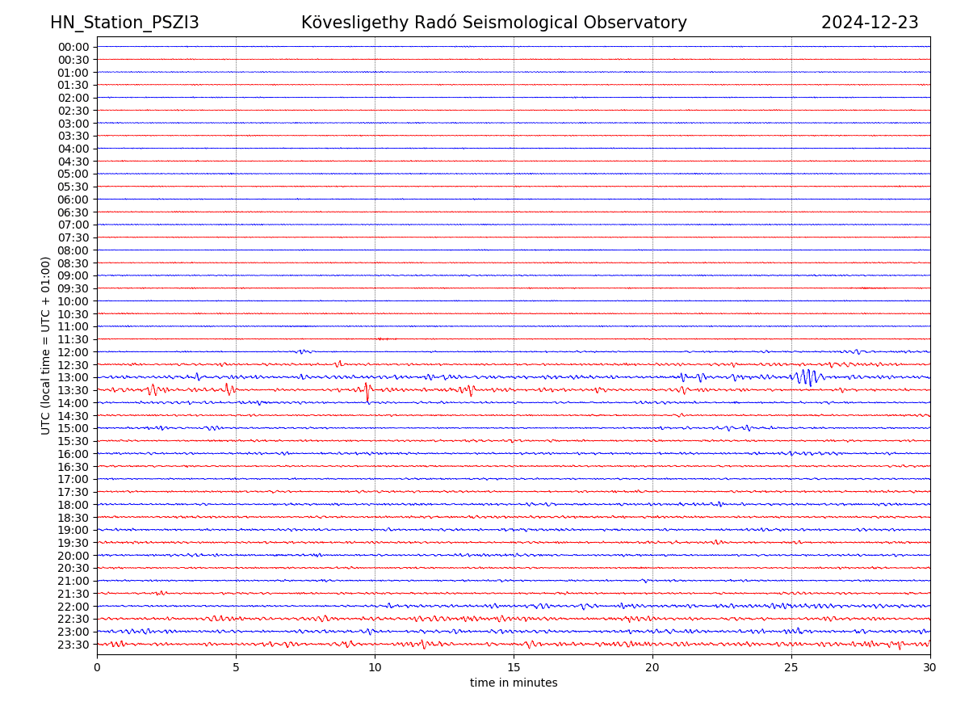Click the 0 tick on the minutes axis
The image size is (969, 727).
[x=97, y=667]
